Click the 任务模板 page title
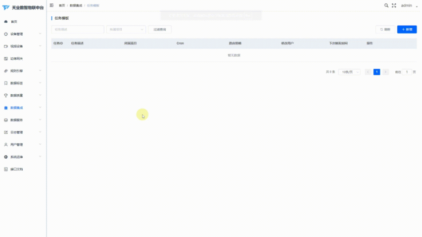The width and height of the screenshot is (422, 237). 62,18
